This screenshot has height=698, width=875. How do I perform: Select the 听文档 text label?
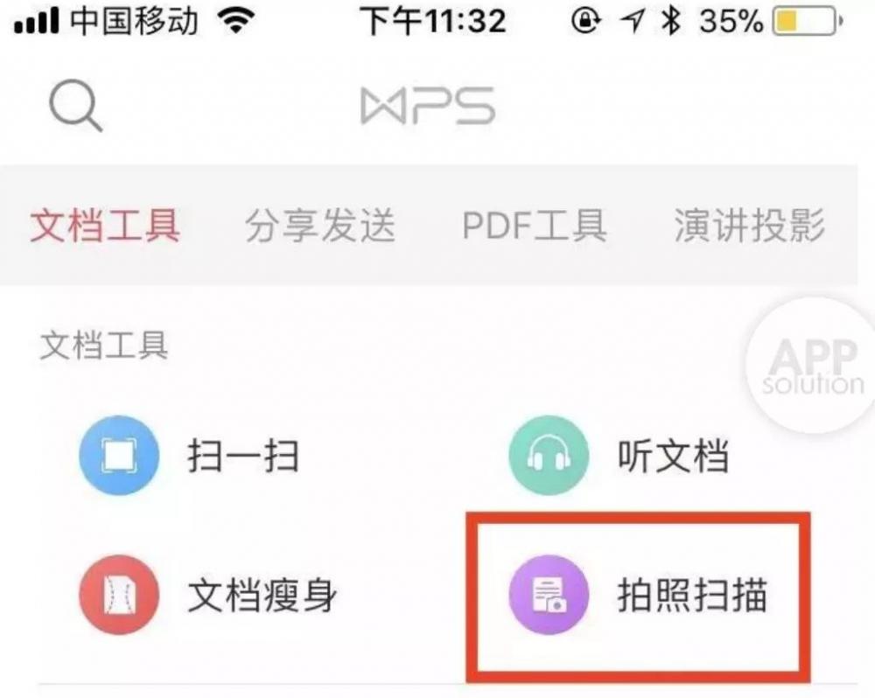(x=673, y=456)
